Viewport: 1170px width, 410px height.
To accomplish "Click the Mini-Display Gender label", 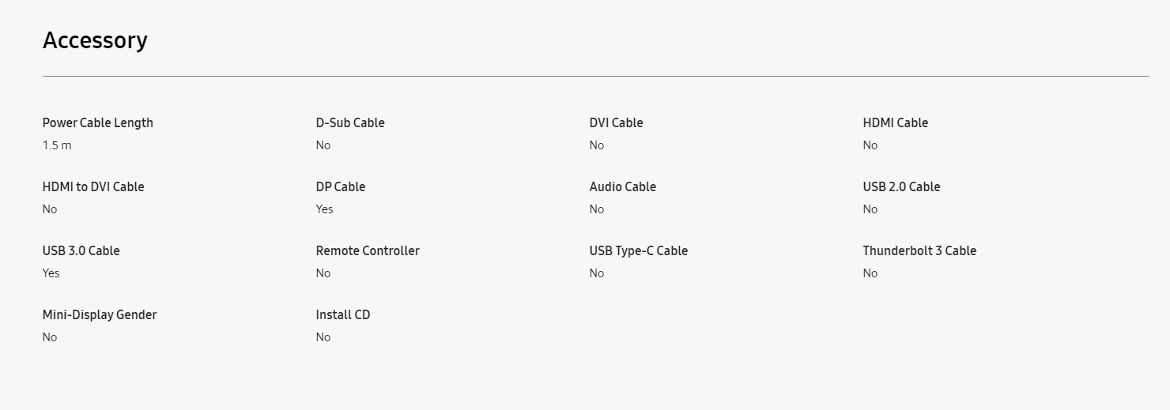I will point(100,314).
